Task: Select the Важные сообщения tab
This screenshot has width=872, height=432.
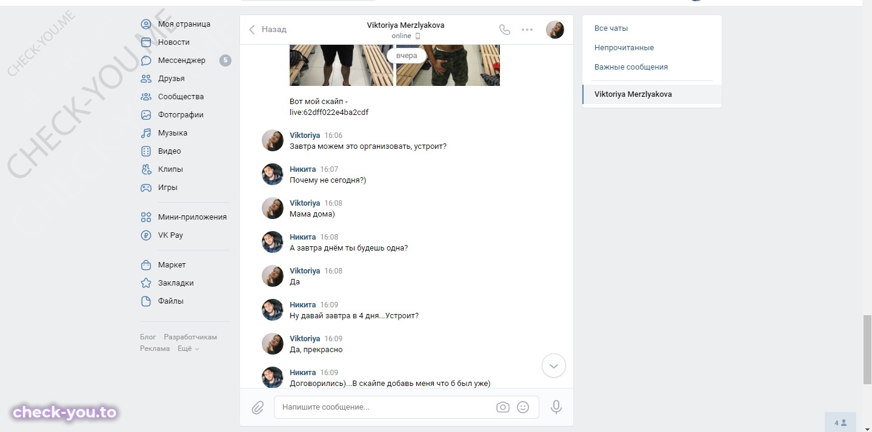Action: click(631, 67)
